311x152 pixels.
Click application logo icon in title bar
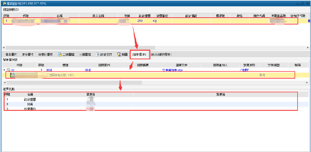click(x=4, y=3)
